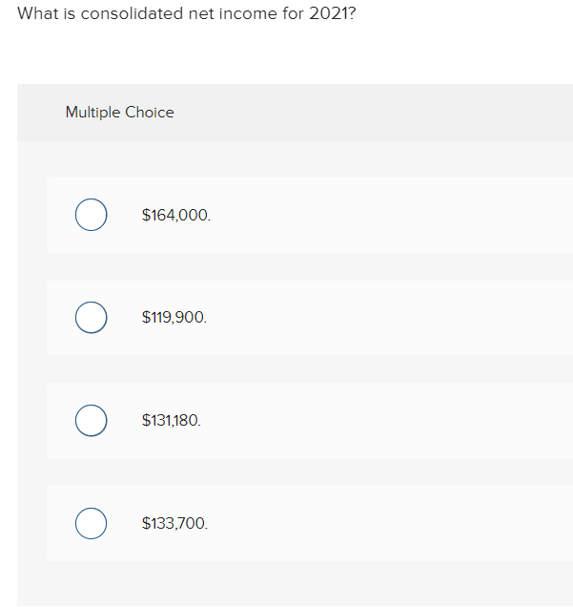Select the $164,000 radio button
573x607 pixels.
(91, 215)
